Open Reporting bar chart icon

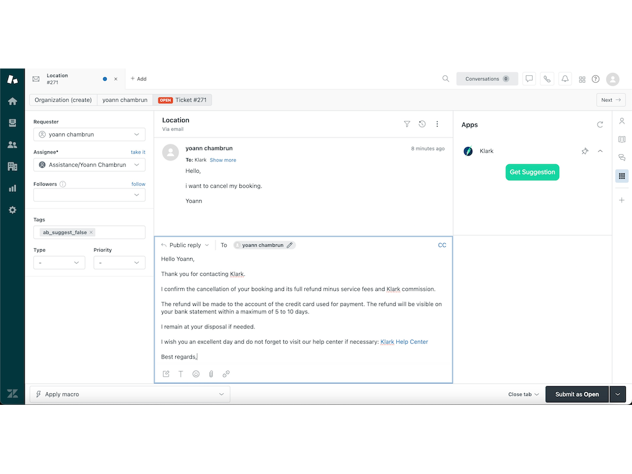[12, 188]
